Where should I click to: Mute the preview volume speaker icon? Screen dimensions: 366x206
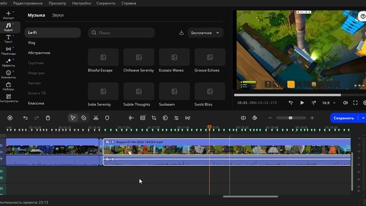(x=345, y=103)
